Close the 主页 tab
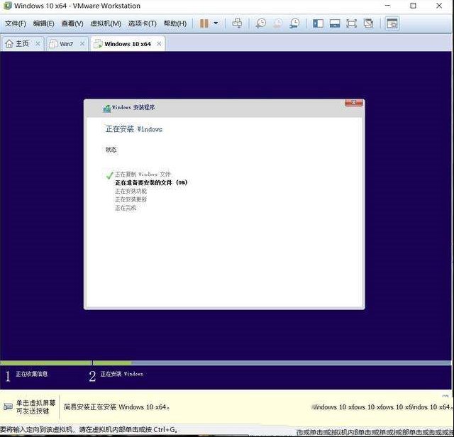Screen dimensions: 454x437 click(38, 44)
